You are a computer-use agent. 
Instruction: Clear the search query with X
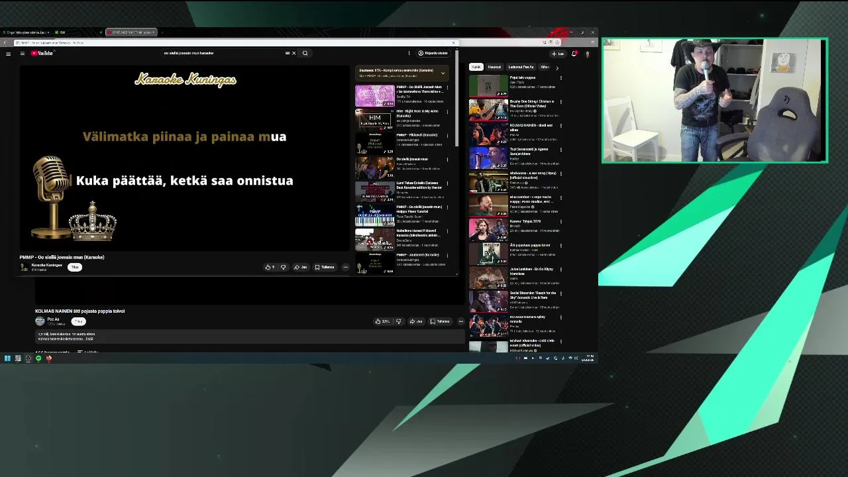[x=293, y=53]
